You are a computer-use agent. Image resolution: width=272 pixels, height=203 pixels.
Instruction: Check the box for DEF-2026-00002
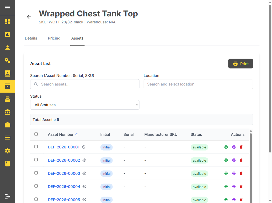[36, 160]
